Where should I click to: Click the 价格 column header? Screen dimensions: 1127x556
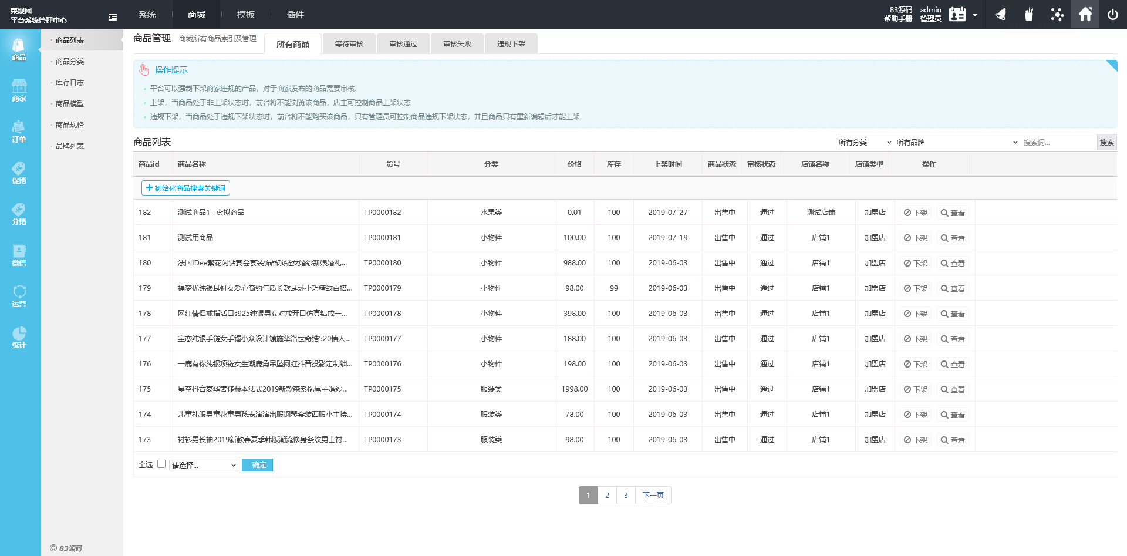coord(575,164)
